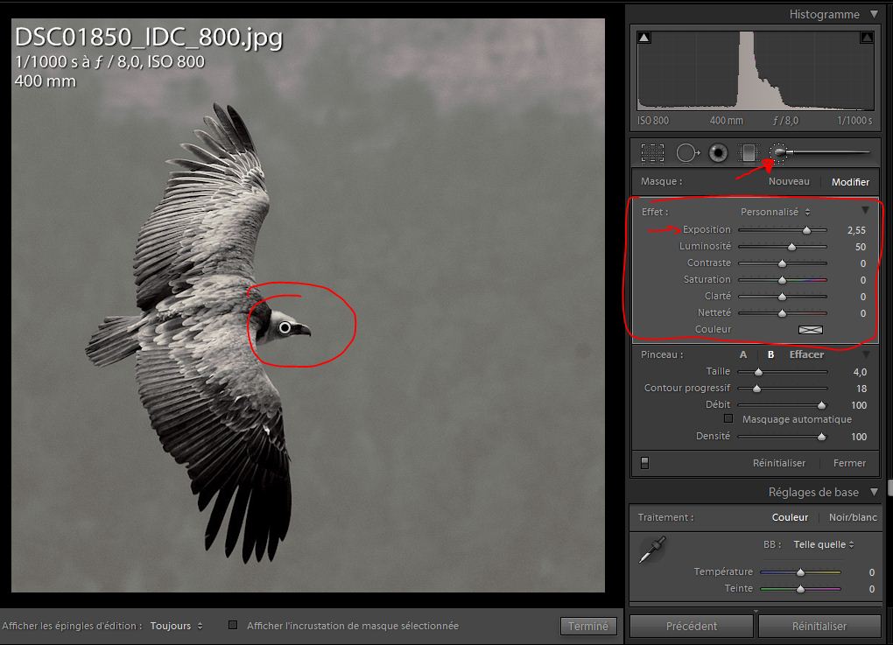Adjust the Clarté slider handle
Image resolution: width=893 pixels, height=645 pixels.
pyautogui.click(x=782, y=296)
